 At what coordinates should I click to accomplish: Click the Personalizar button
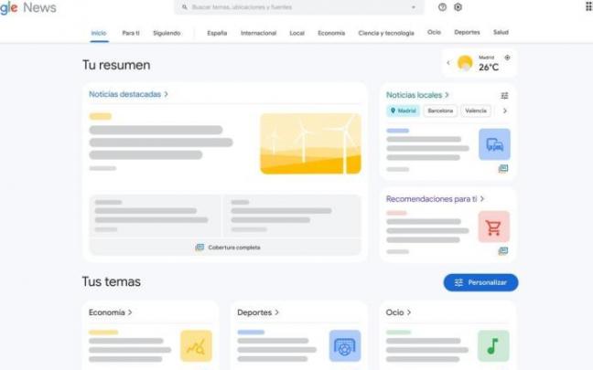click(x=480, y=282)
